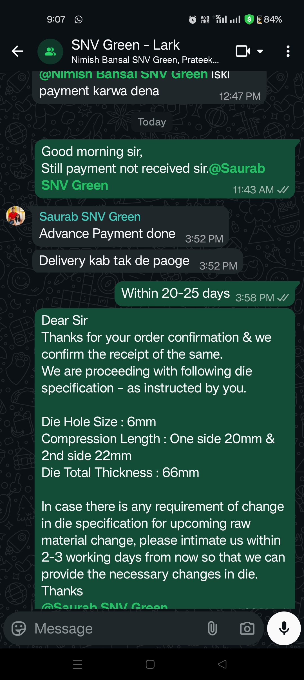Tap the paperclip attach icon
The image size is (304, 680).
pyautogui.click(x=212, y=628)
